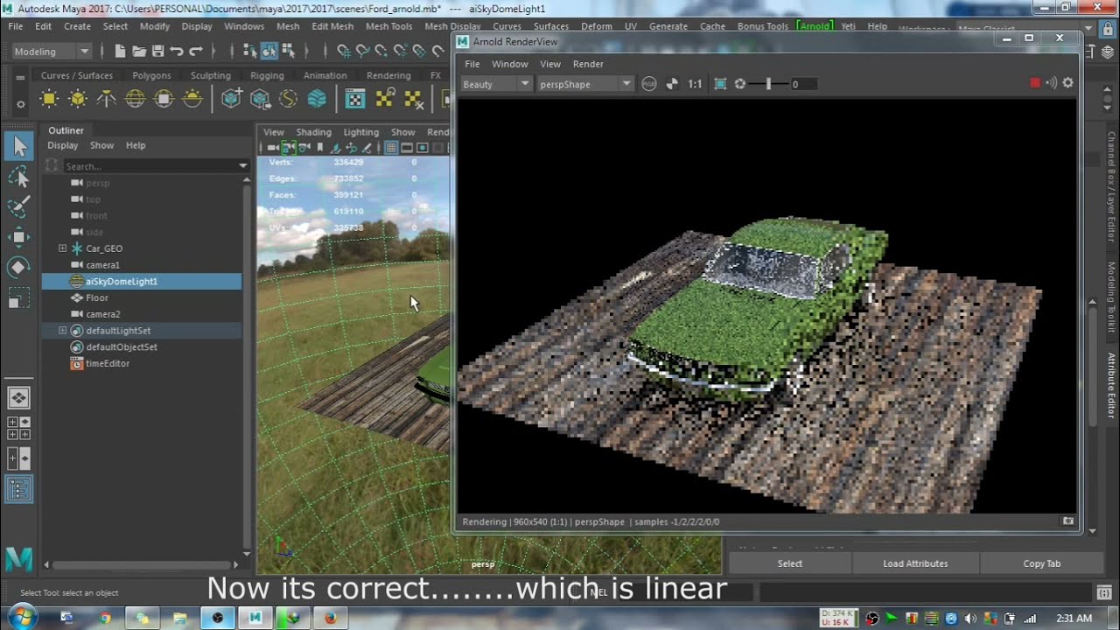Switch to single perspective pane layout
1120x630 pixels.
coord(18,398)
